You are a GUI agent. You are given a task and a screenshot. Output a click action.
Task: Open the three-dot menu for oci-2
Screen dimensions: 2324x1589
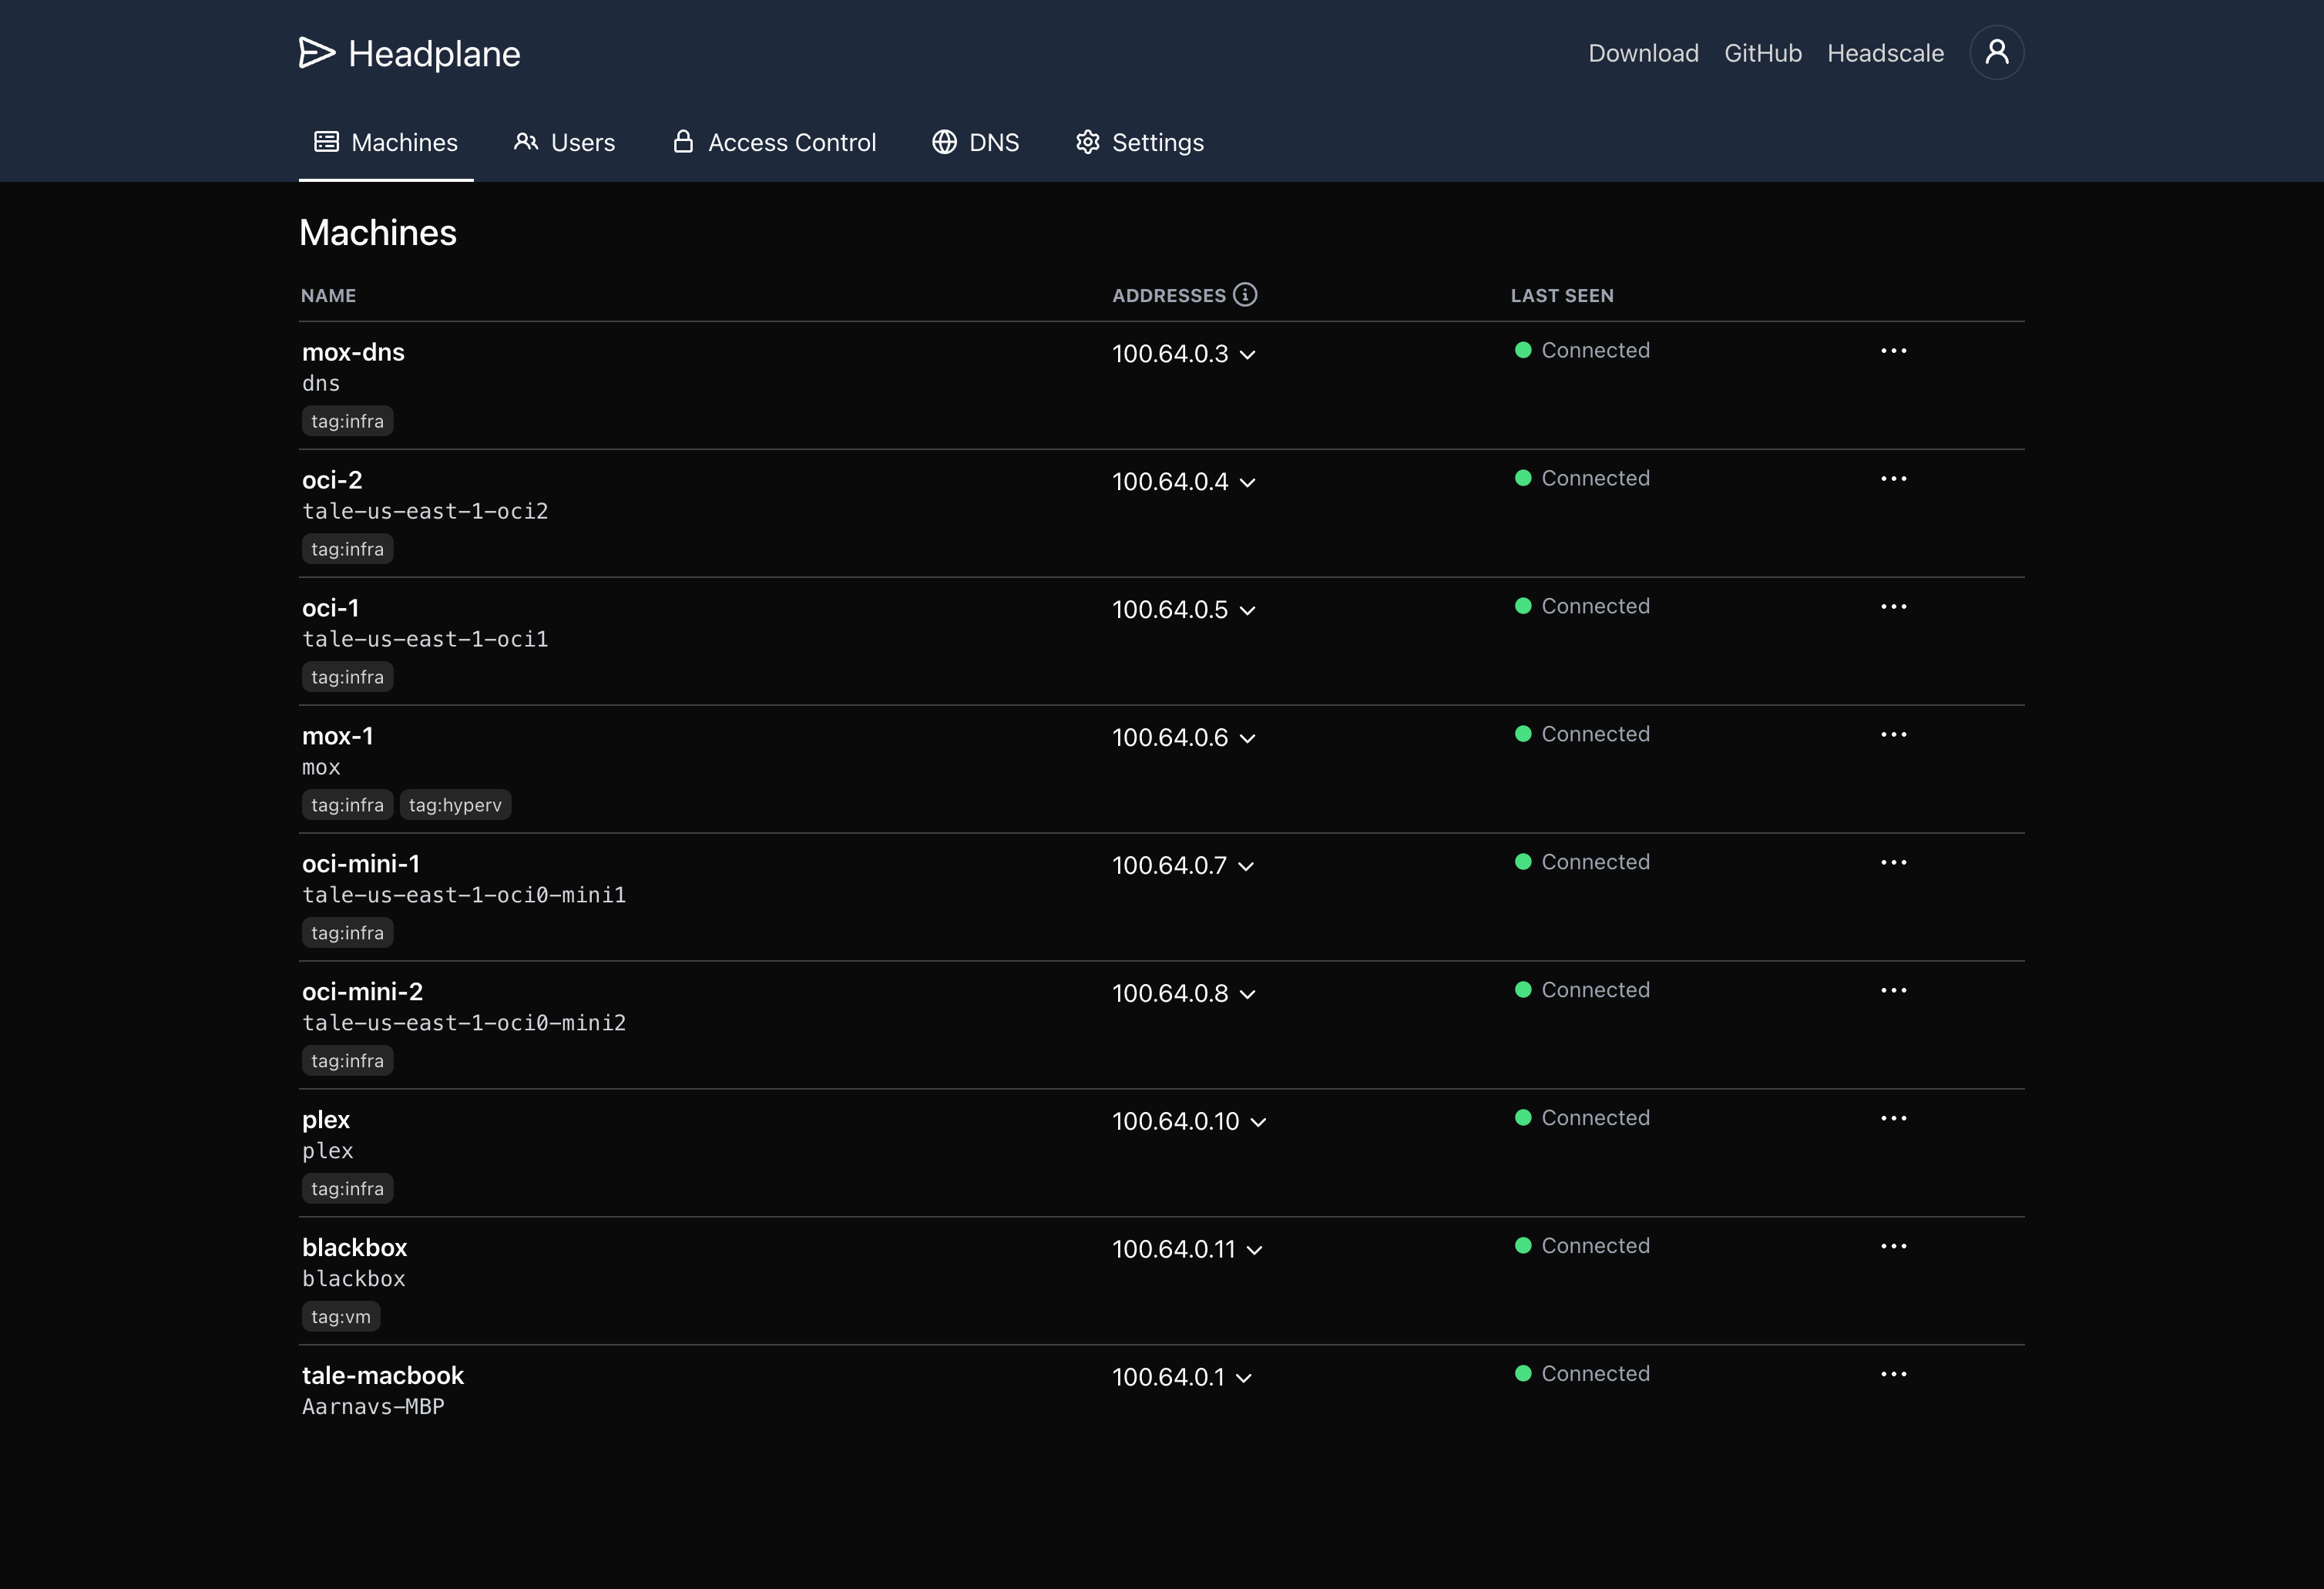1893,479
